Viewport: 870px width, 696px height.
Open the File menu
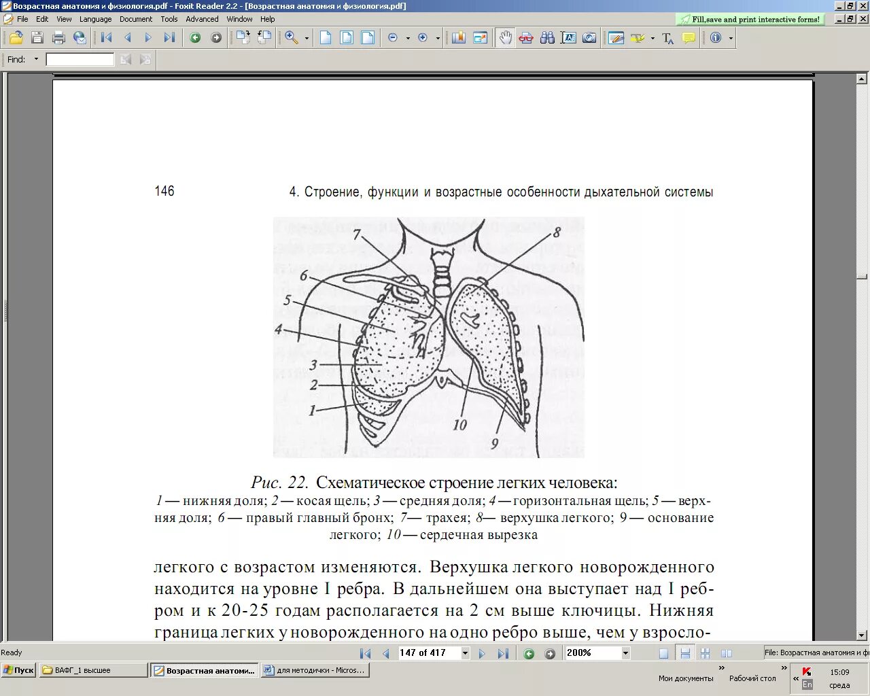pos(22,19)
